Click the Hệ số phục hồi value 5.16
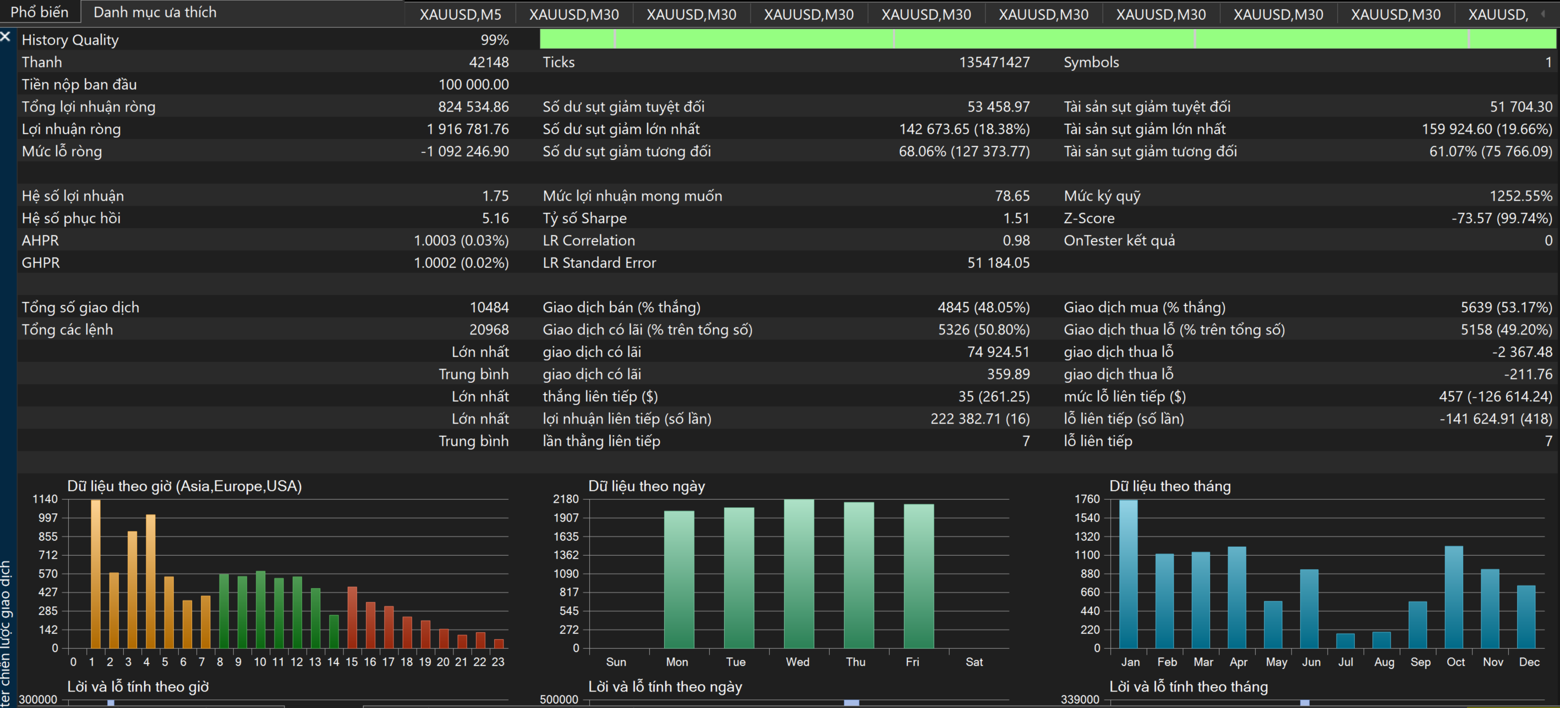Image resolution: width=1560 pixels, height=708 pixels. [495, 218]
